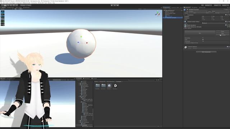Click the material preview sphere in Inspector
230x129 pixels.
pos(186,47)
